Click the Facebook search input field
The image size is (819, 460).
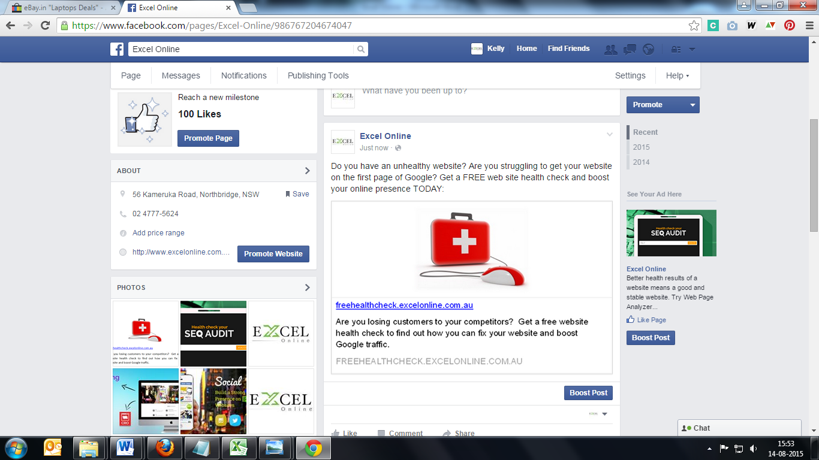[x=241, y=49]
